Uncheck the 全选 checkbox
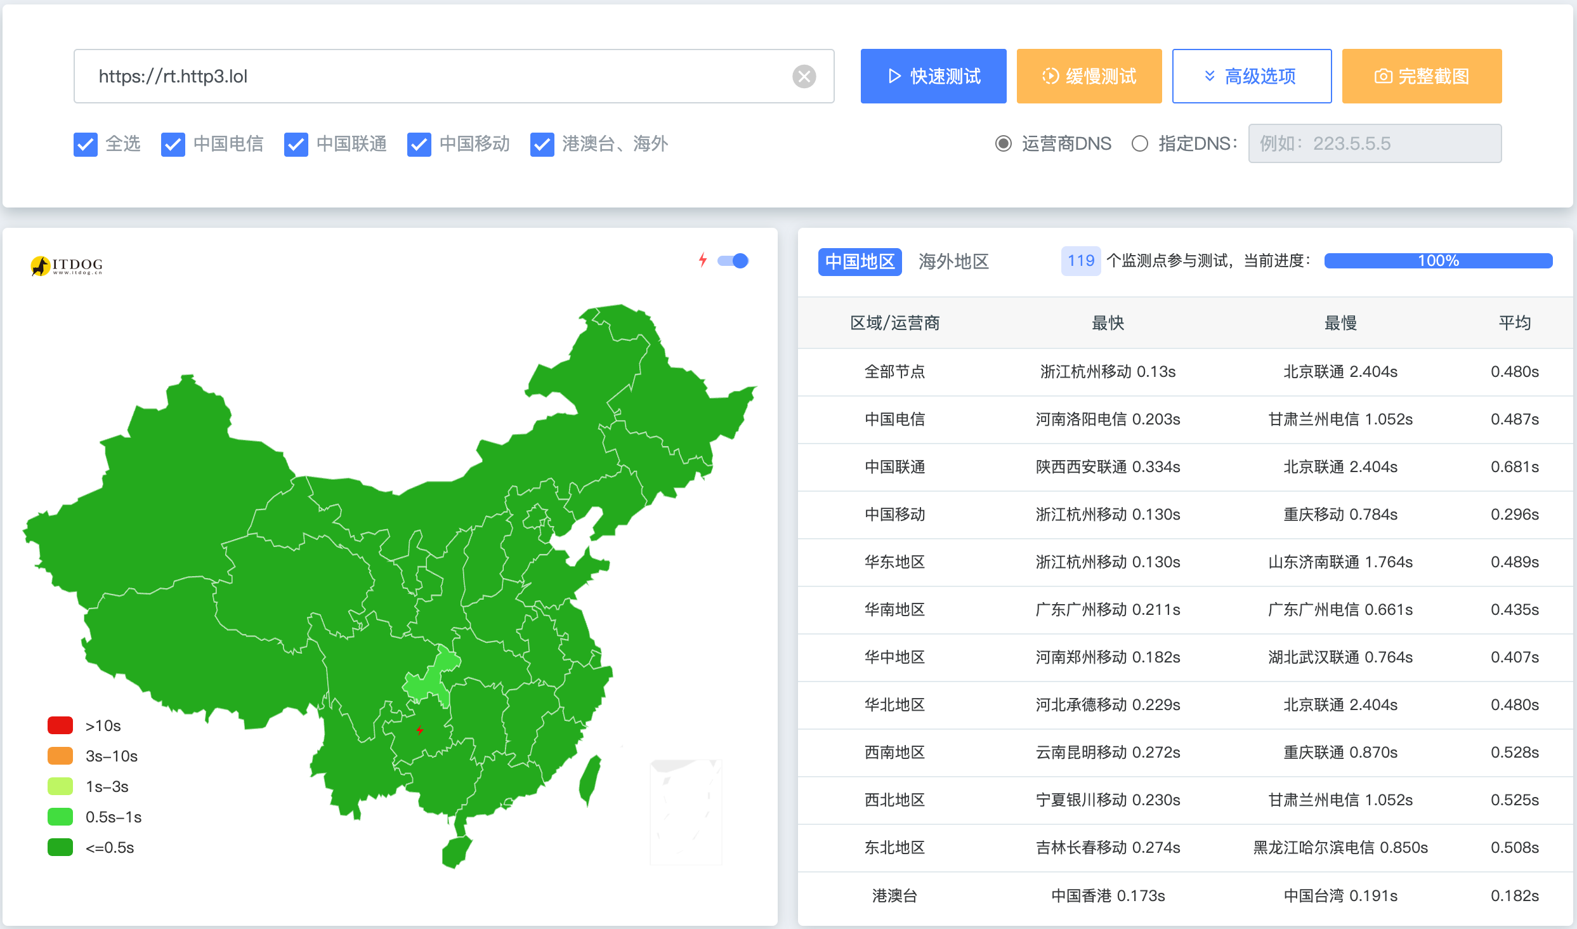The image size is (1577, 929). [x=86, y=144]
